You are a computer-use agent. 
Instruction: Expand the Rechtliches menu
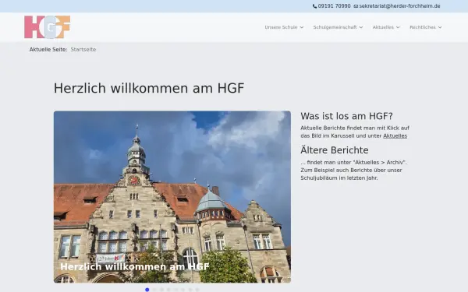[x=426, y=27]
